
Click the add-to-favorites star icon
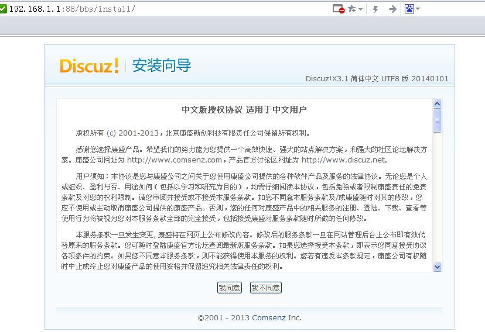pyautogui.click(x=352, y=9)
